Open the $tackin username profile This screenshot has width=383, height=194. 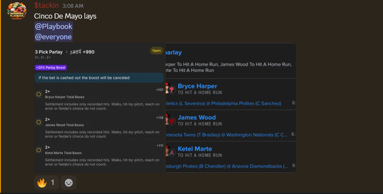coord(46,5)
